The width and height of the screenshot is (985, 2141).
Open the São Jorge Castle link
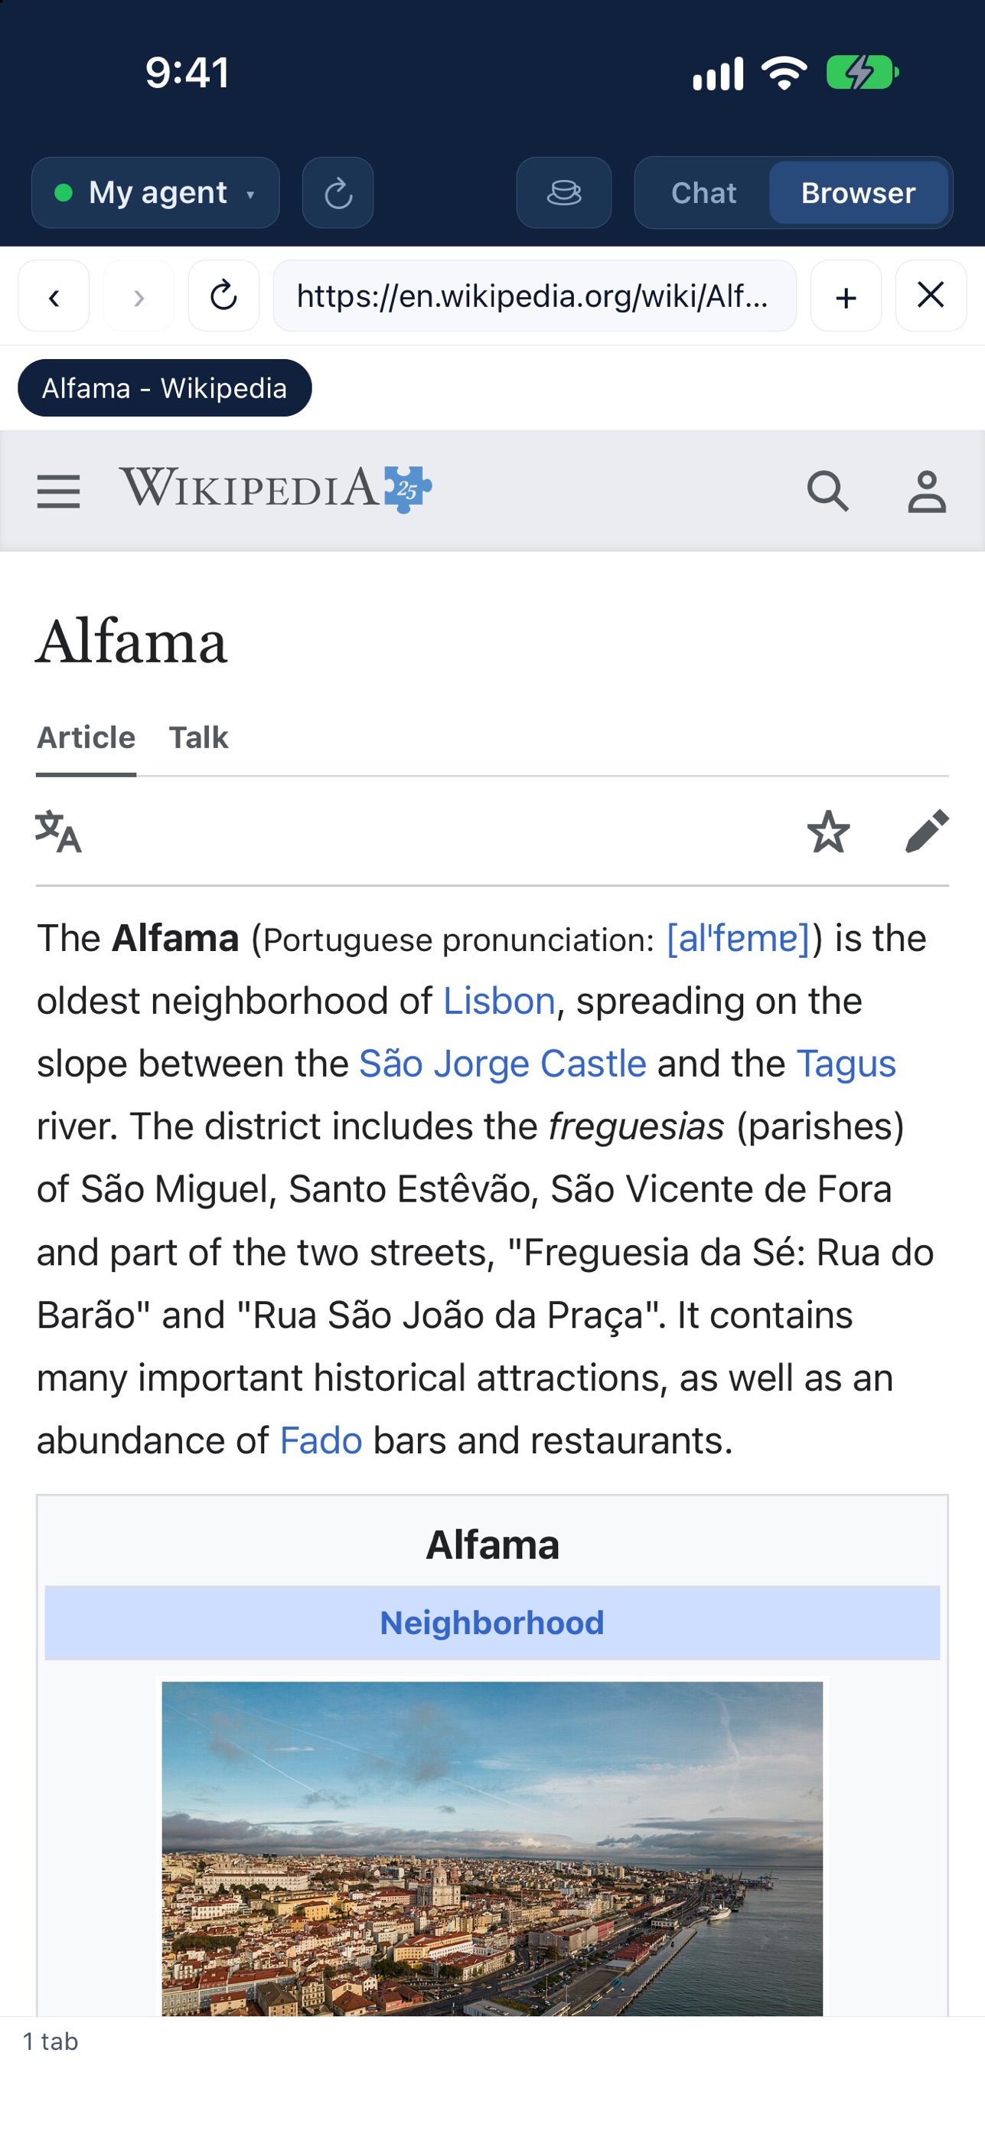click(x=503, y=1064)
